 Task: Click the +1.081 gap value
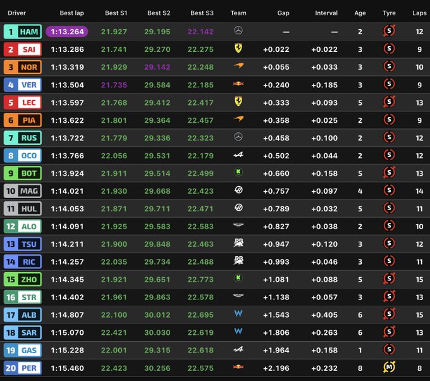pyautogui.click(x=276, y=280)
